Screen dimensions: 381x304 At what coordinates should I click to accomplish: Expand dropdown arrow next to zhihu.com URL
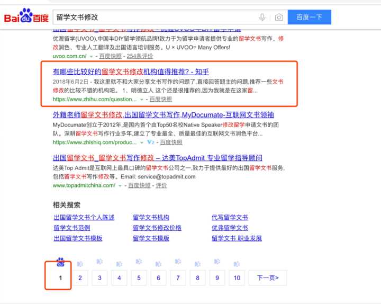coord(142,100)
